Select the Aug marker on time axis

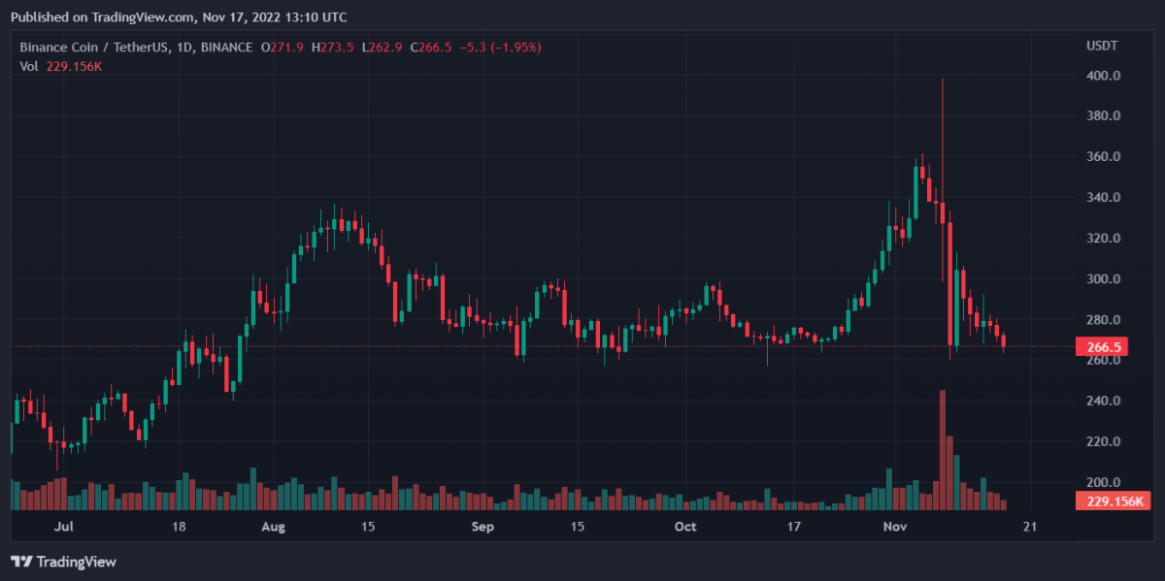point(274,527)
